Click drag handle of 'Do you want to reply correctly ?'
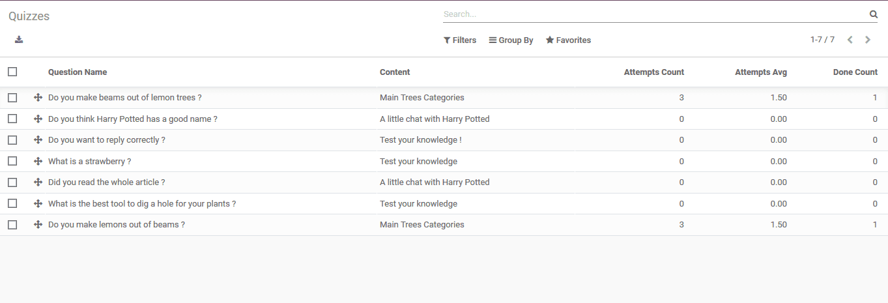Viewport: 888px width, 303px height. 38,140
